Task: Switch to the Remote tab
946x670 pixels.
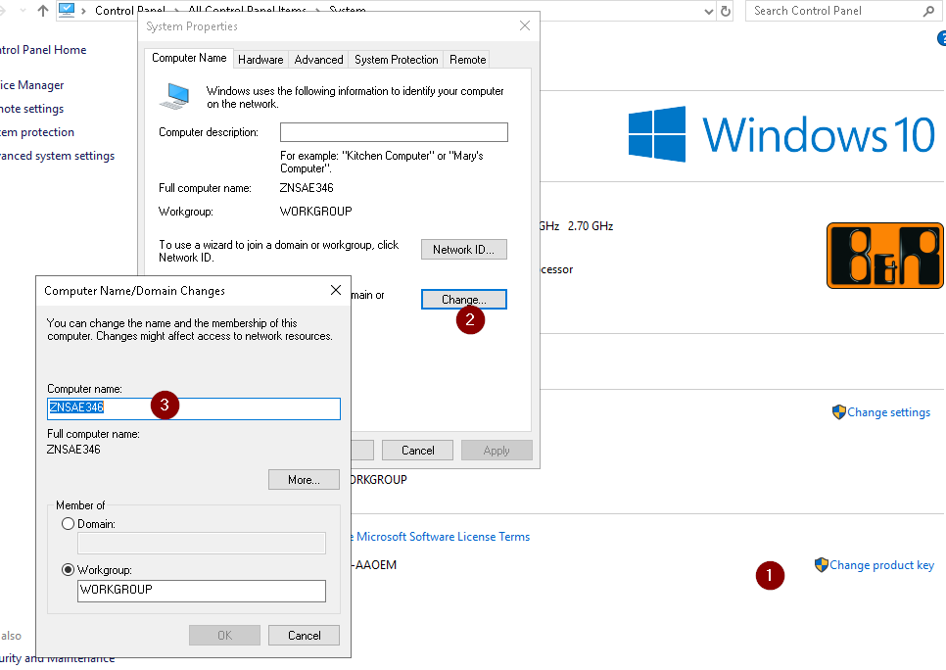Action: (467, 60)
